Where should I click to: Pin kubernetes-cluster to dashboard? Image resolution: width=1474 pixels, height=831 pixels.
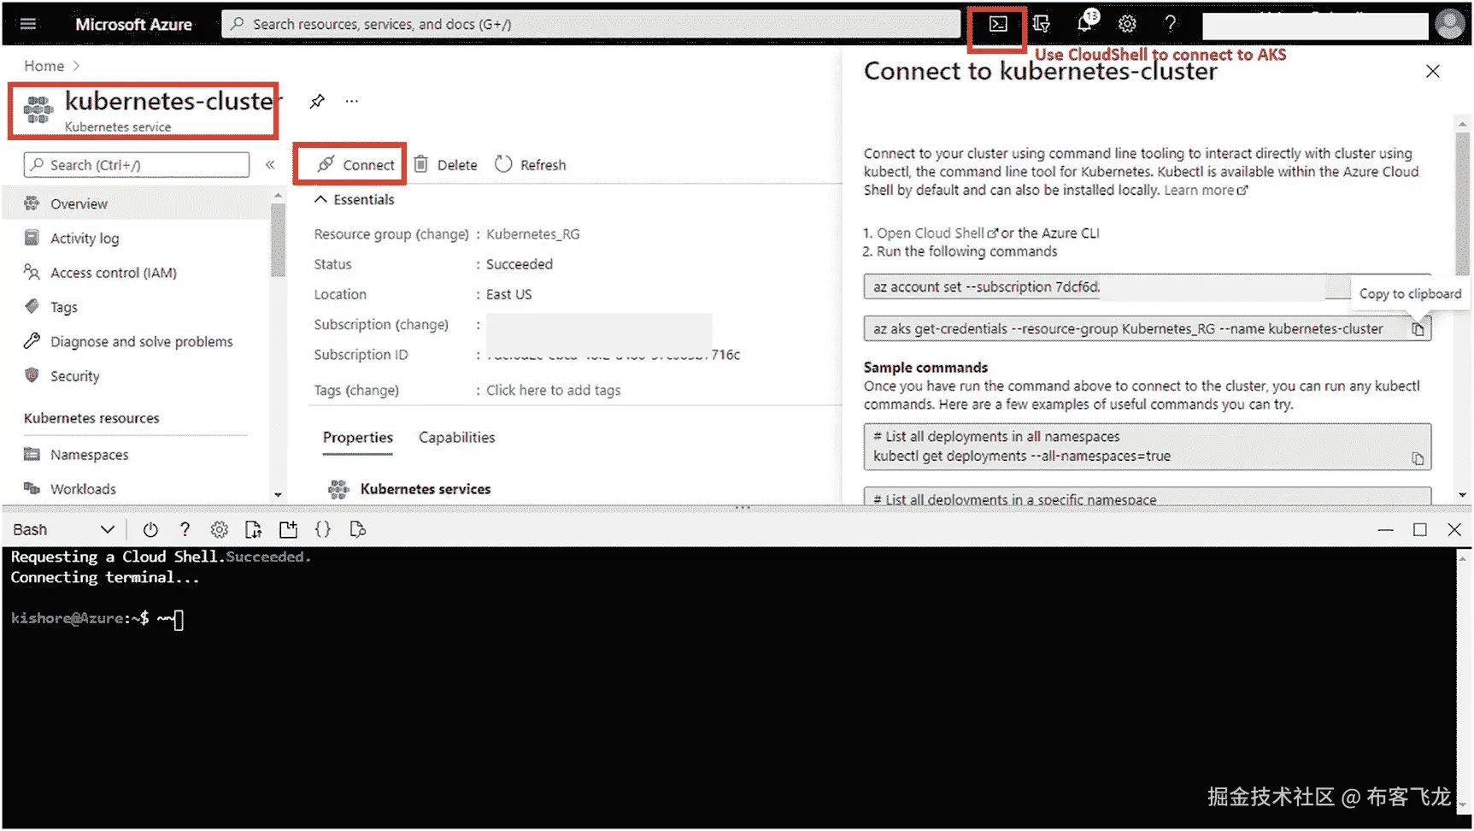317,101
